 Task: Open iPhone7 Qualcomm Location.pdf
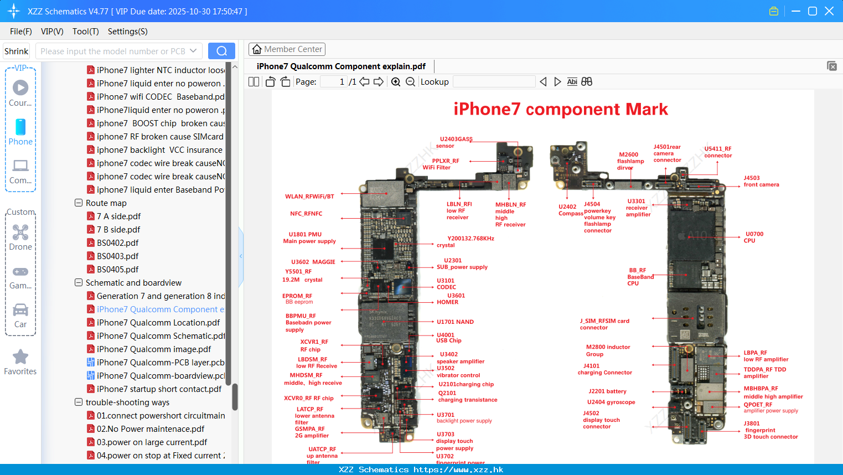[x=153, y=322]
